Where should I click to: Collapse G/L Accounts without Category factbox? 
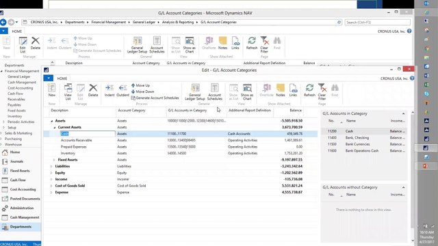coord(403,187)
